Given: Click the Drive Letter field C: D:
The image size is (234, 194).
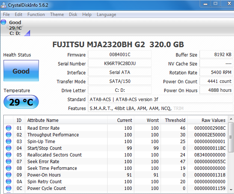Looking at the screenshot, I should click(x=120, y=90).
